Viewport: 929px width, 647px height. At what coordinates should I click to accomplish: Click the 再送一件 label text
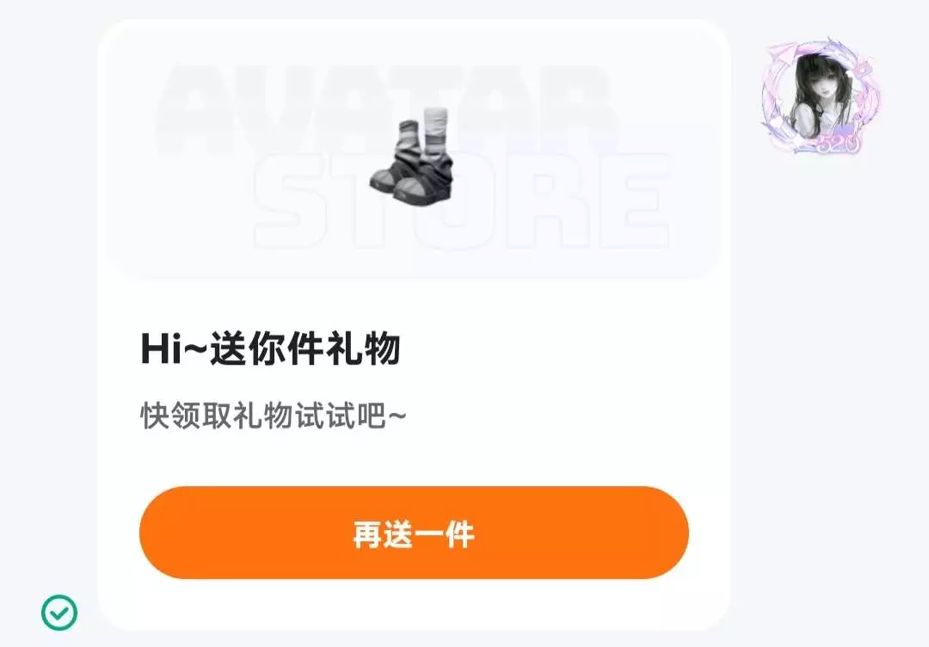[414, 533]
